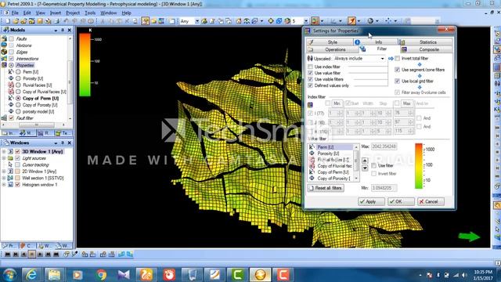Viewport: 501px width, 282px height.
Task: Click the Open project toolbar icon
Action: (16, 21)
